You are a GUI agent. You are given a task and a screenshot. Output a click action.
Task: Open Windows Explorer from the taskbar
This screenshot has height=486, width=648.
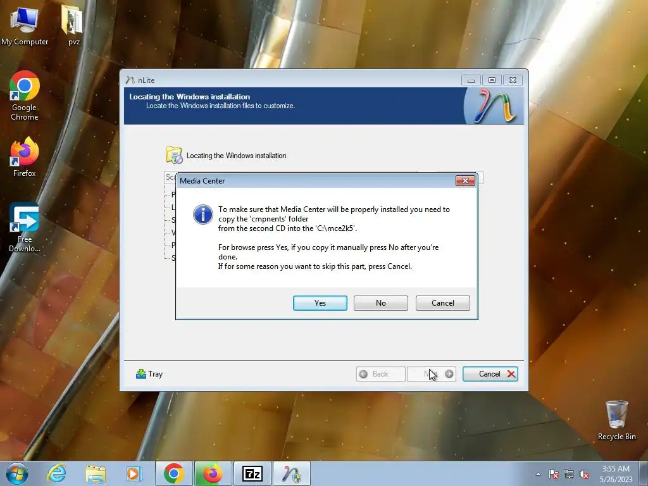pos(96,473)
